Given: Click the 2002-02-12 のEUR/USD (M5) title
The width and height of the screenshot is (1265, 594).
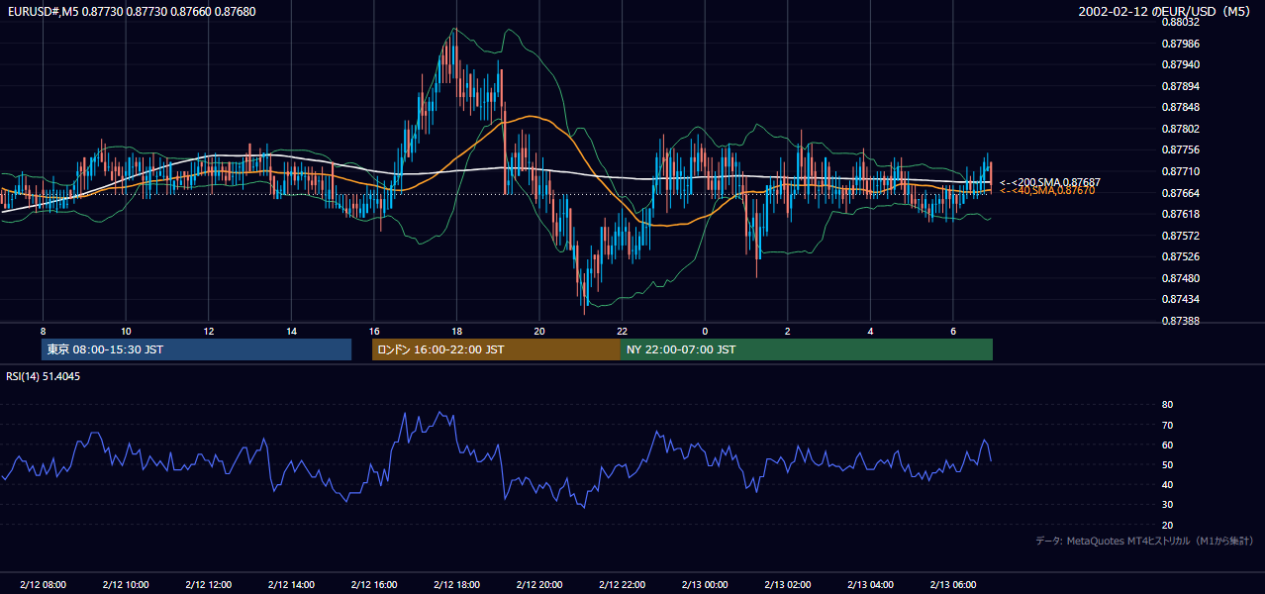Looking at the screenshot, I should click(1166, 11).
